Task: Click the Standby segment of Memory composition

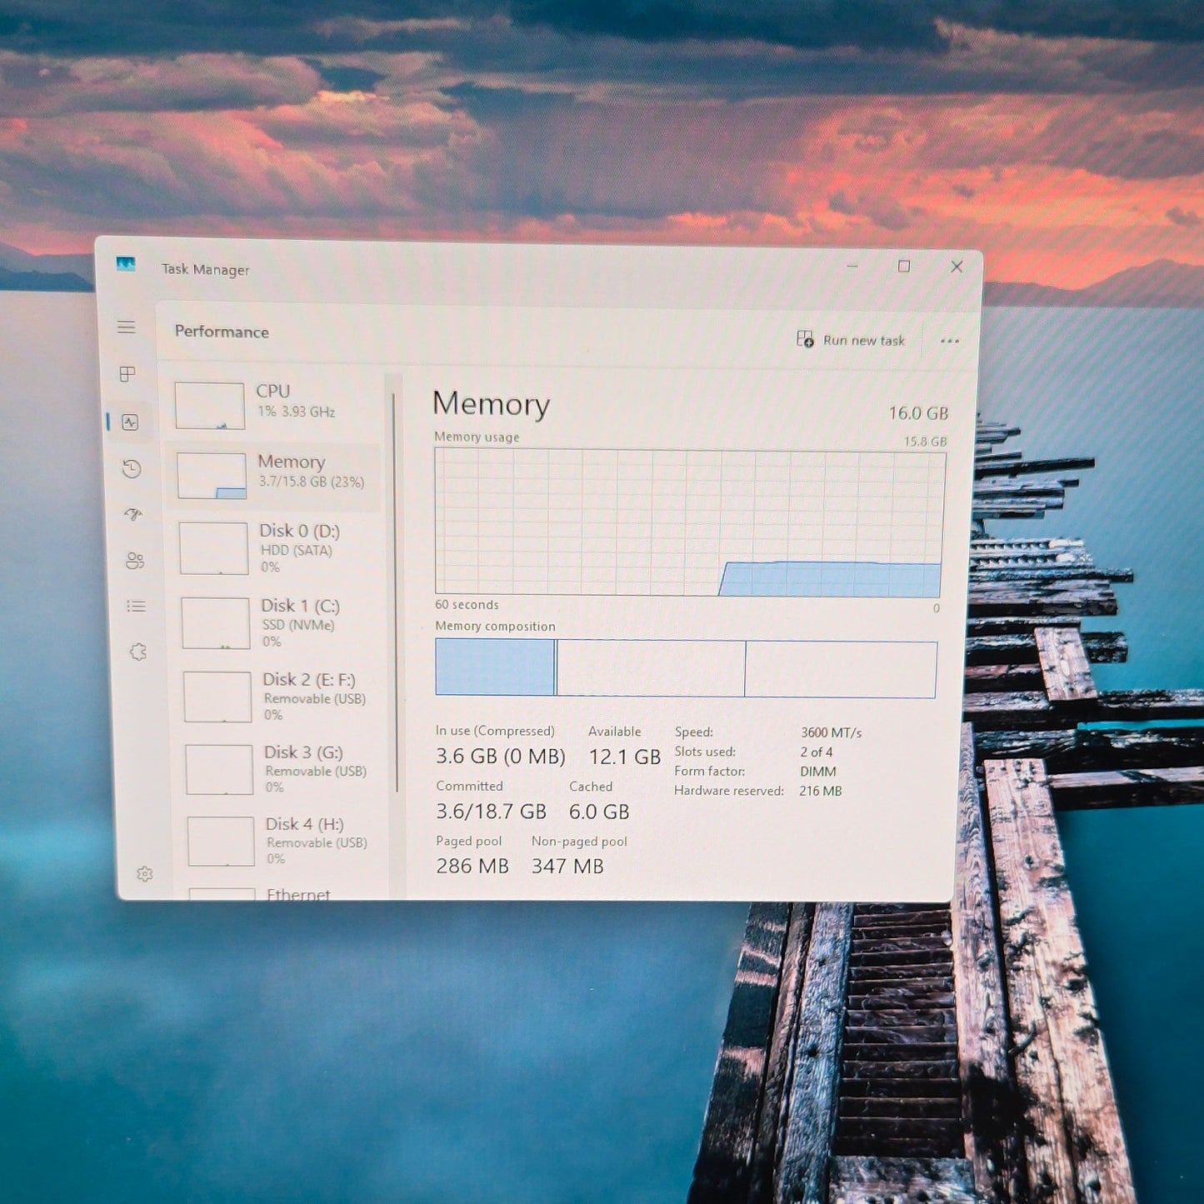Action: coord(651,668)
